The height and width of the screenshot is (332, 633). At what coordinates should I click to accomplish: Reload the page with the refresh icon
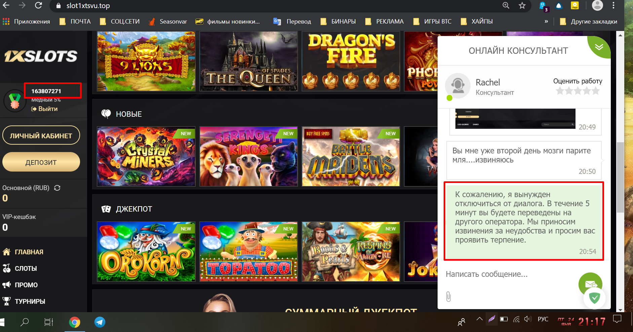[x=38, y=5]
